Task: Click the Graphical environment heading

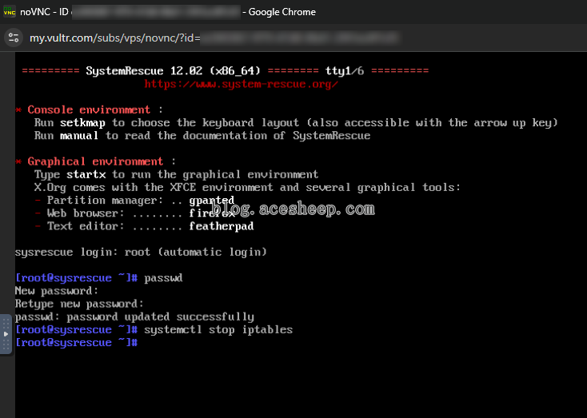Action: point(95,161)
